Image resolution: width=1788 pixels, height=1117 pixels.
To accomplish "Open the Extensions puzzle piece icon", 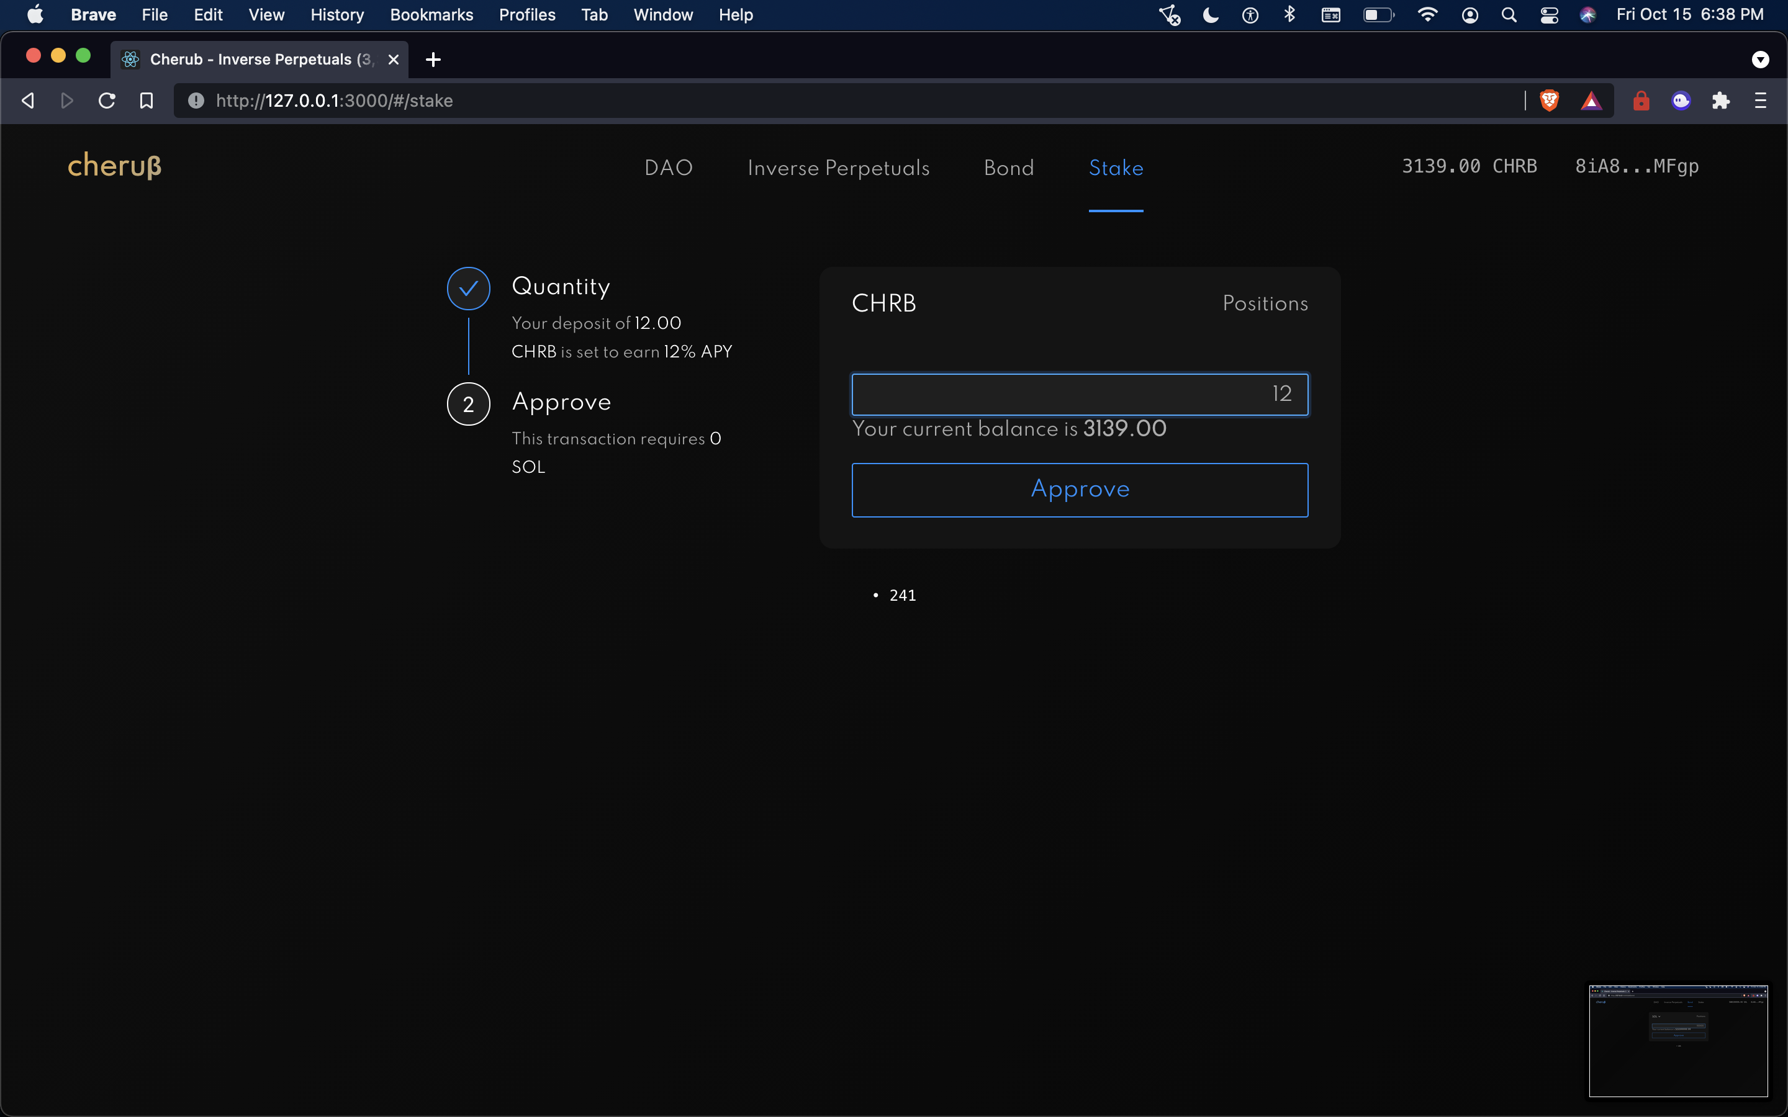I will 1721,101.
